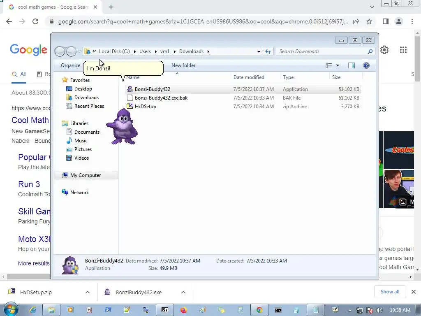421x316 pixels.
Task: Open Recent Places in navigation pane
Action: [89, 106]
